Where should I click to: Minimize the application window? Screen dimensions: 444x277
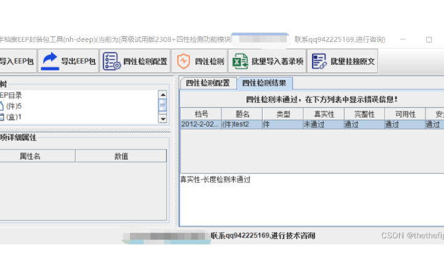(x=403, y=39)
